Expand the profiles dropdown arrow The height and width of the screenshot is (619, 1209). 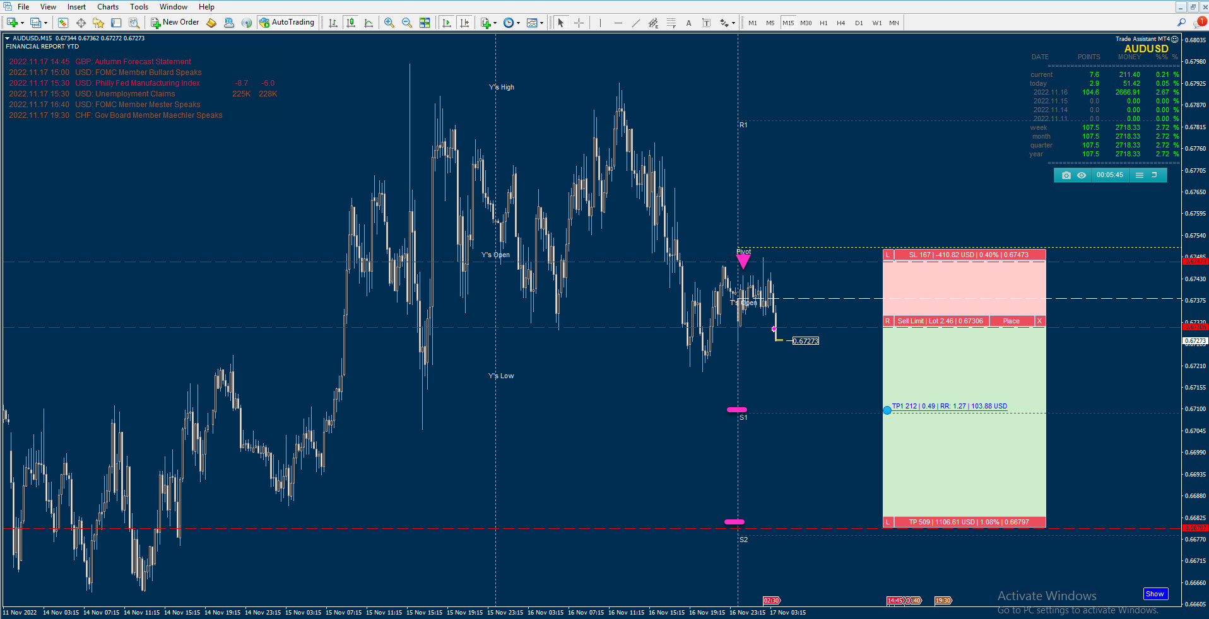point(45,23)
